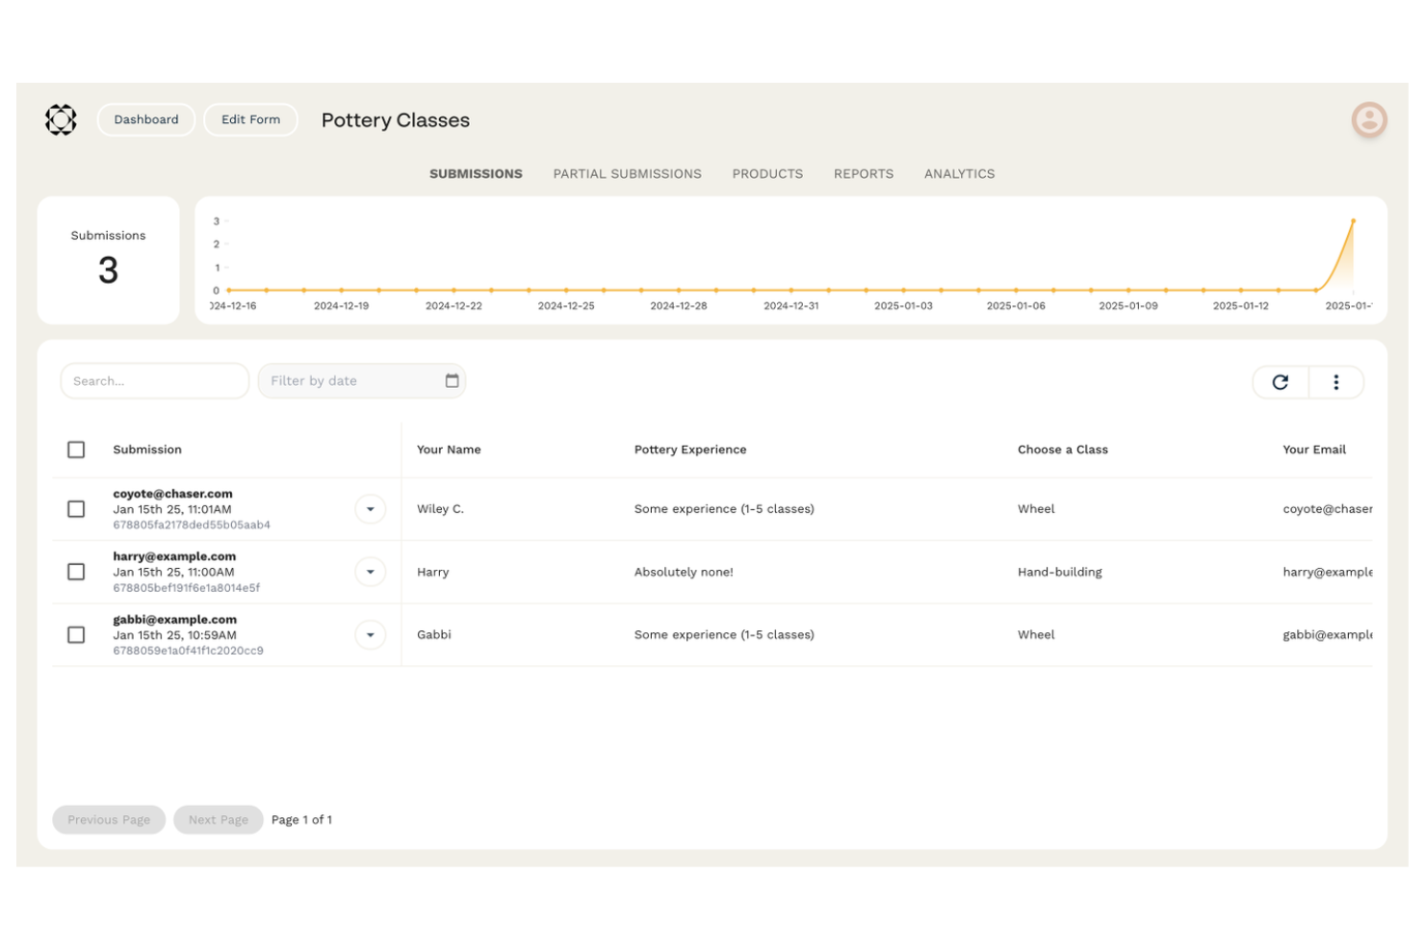The width and height of the screenshot is (1425, 950).
Task: Select the chart data point at 2025-01-15 peak
Action: pos(1353,220)
